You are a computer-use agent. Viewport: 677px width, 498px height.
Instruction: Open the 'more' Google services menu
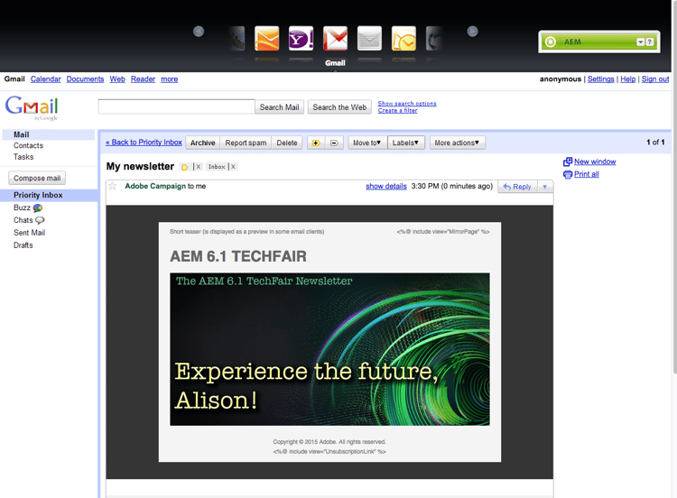click(x=170, y=79)
